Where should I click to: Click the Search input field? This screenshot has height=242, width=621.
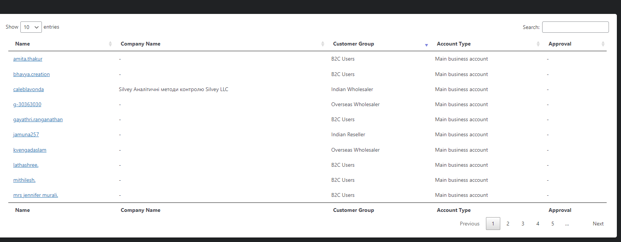coord(575,27)
